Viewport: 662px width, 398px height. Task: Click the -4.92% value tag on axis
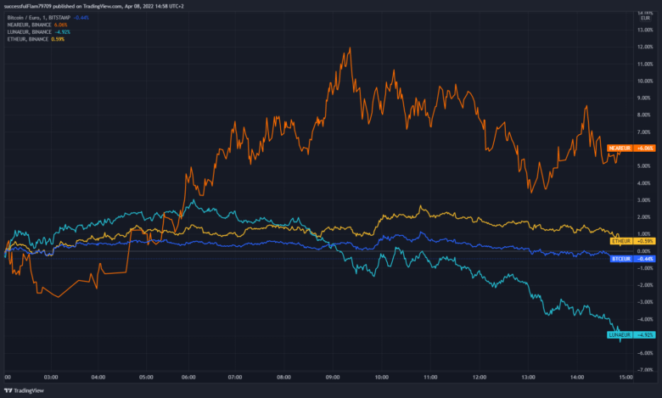[x=644, y=334]
